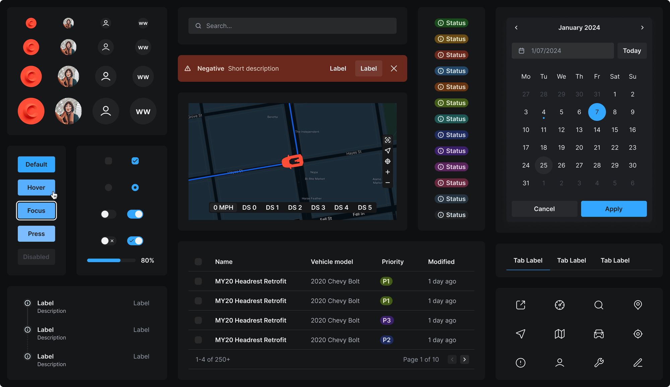Go to next table page
Screen dimensions: 670x387
point(464,360)
